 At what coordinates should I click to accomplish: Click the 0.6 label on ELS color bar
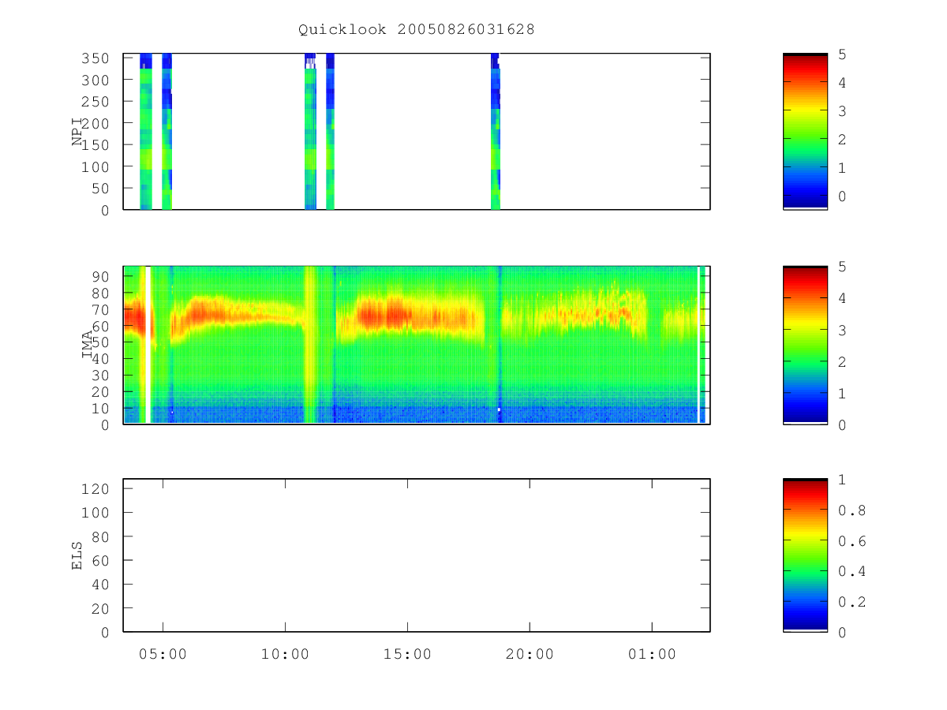click(x=852, y=541)
